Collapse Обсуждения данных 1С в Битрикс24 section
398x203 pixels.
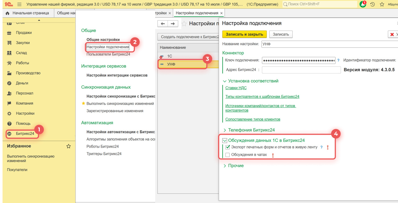[x=225, y=141]
